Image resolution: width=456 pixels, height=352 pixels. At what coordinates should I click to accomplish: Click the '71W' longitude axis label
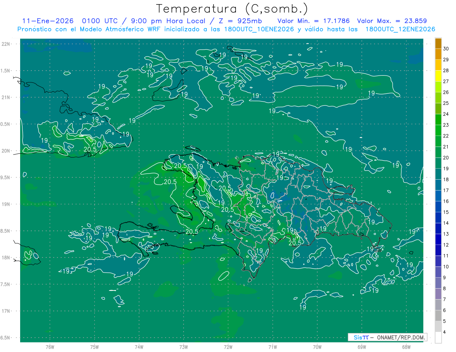(x=272, y=347)
